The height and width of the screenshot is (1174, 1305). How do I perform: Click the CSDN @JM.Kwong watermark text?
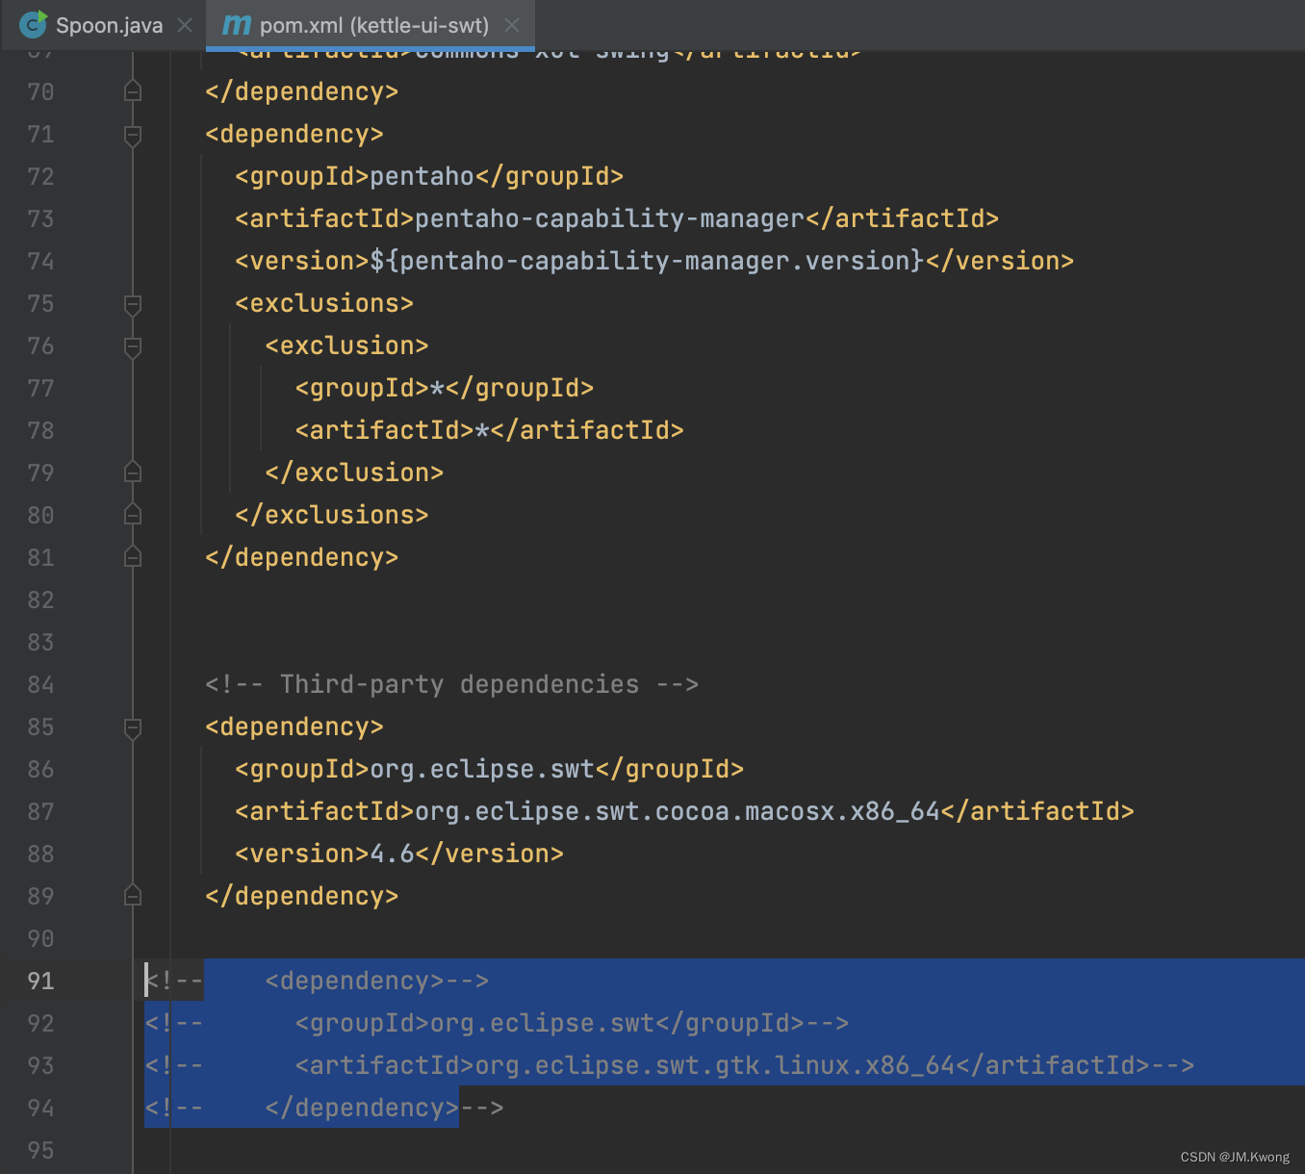pyautogui.click(x=1235, y=1156)
